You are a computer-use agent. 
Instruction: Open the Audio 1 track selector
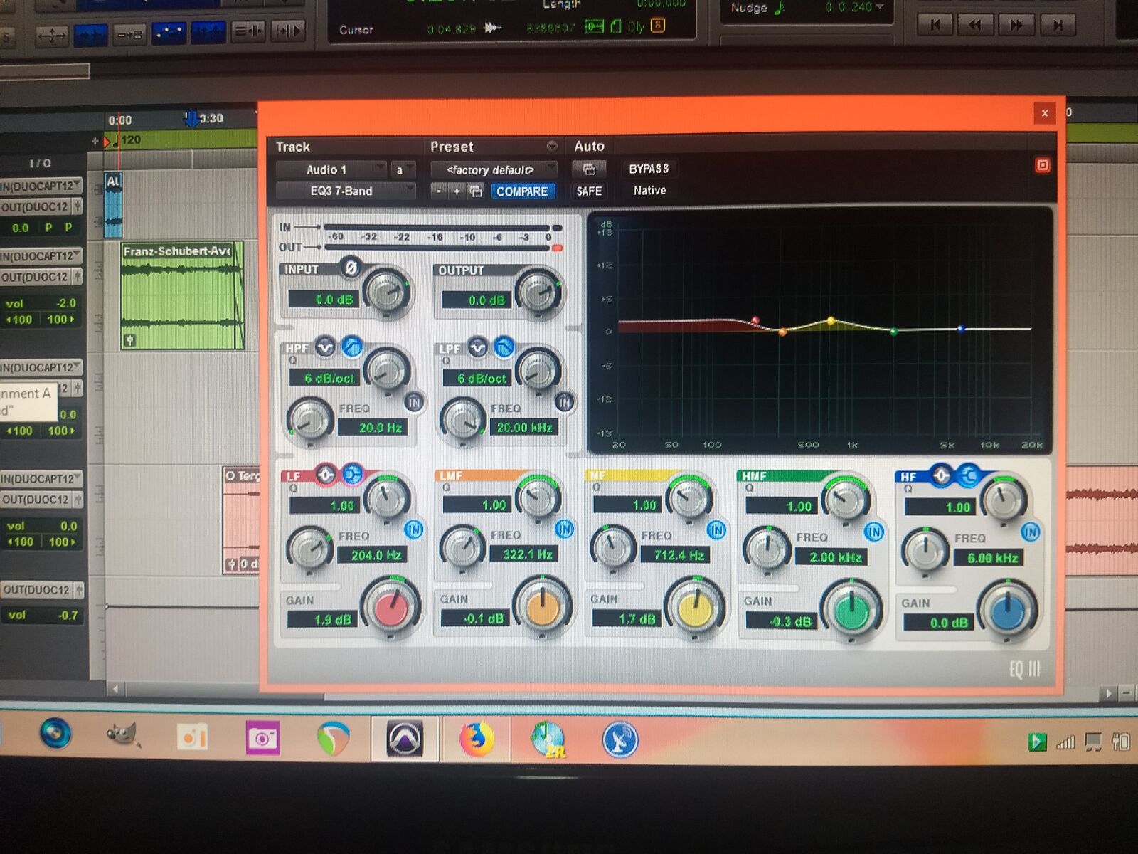point(331,169)
